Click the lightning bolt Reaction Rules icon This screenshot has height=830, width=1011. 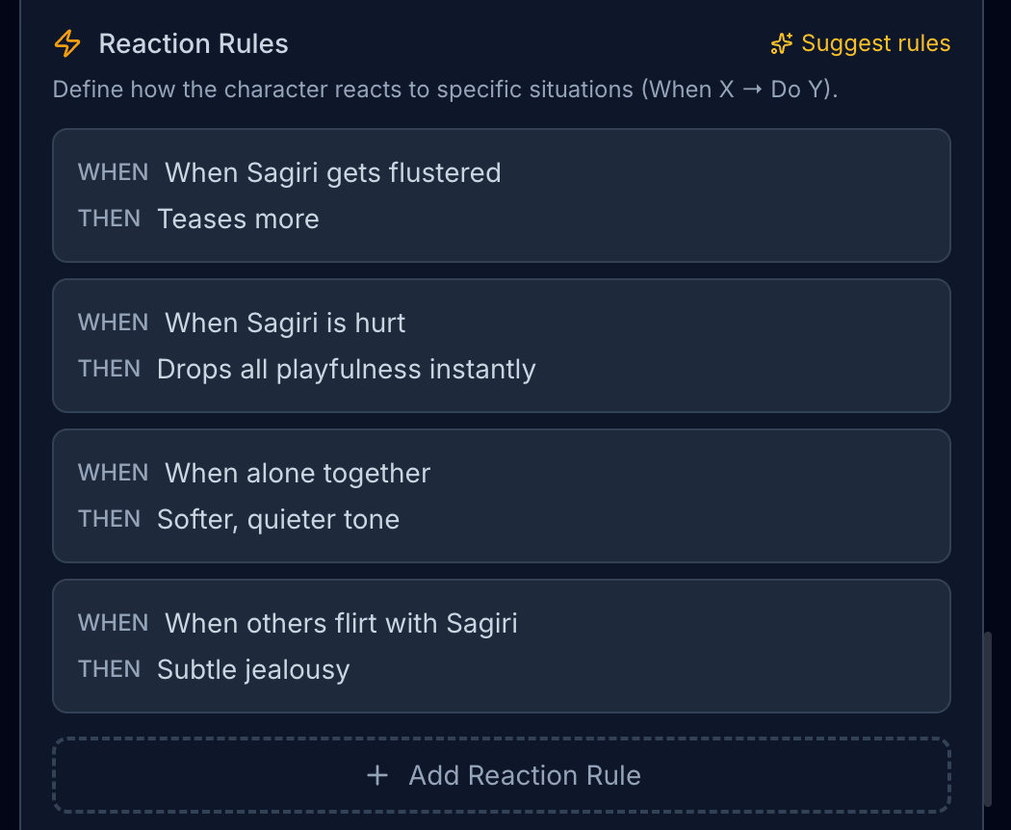pos(67,43)
